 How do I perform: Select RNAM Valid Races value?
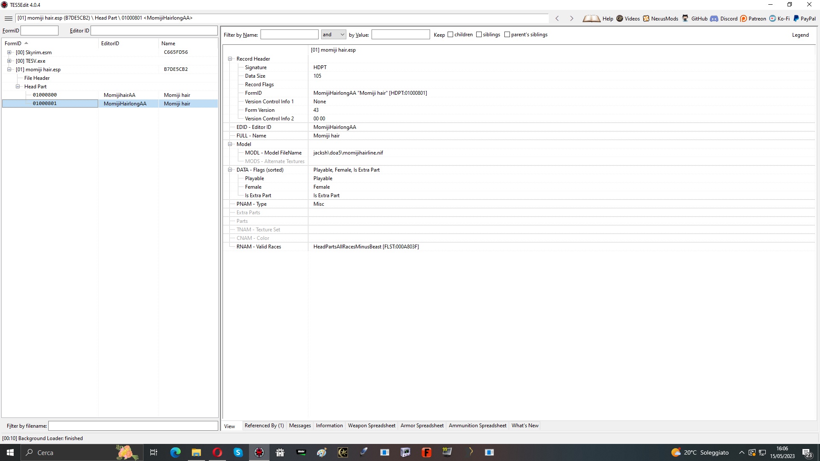pyautogui.click(x=366, y=247)
